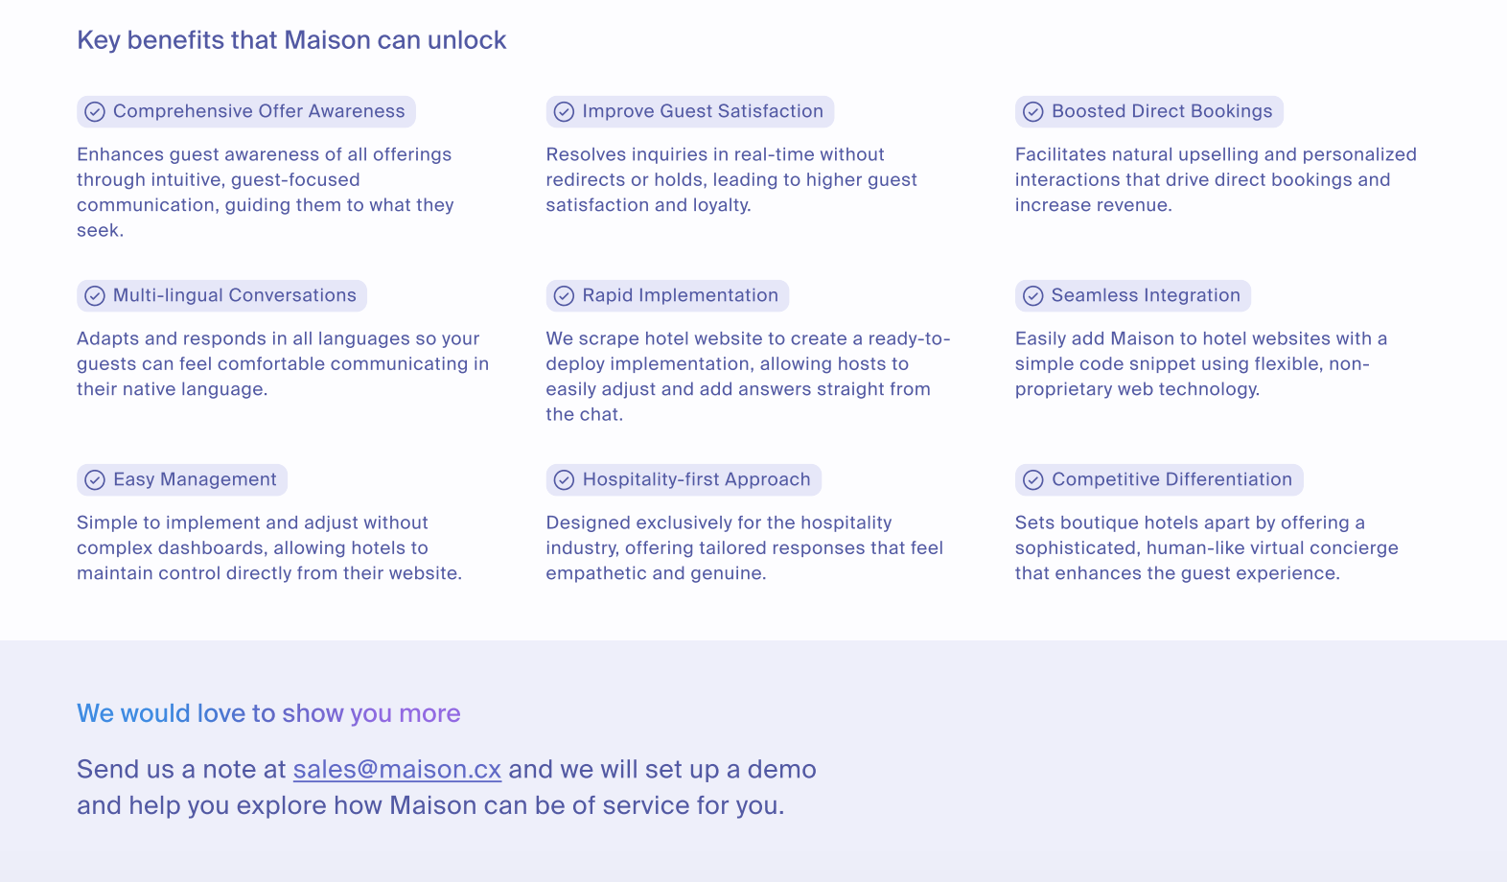Click checkmark icon beside Comprehensive Offer Awareness

tap(95, 112)
